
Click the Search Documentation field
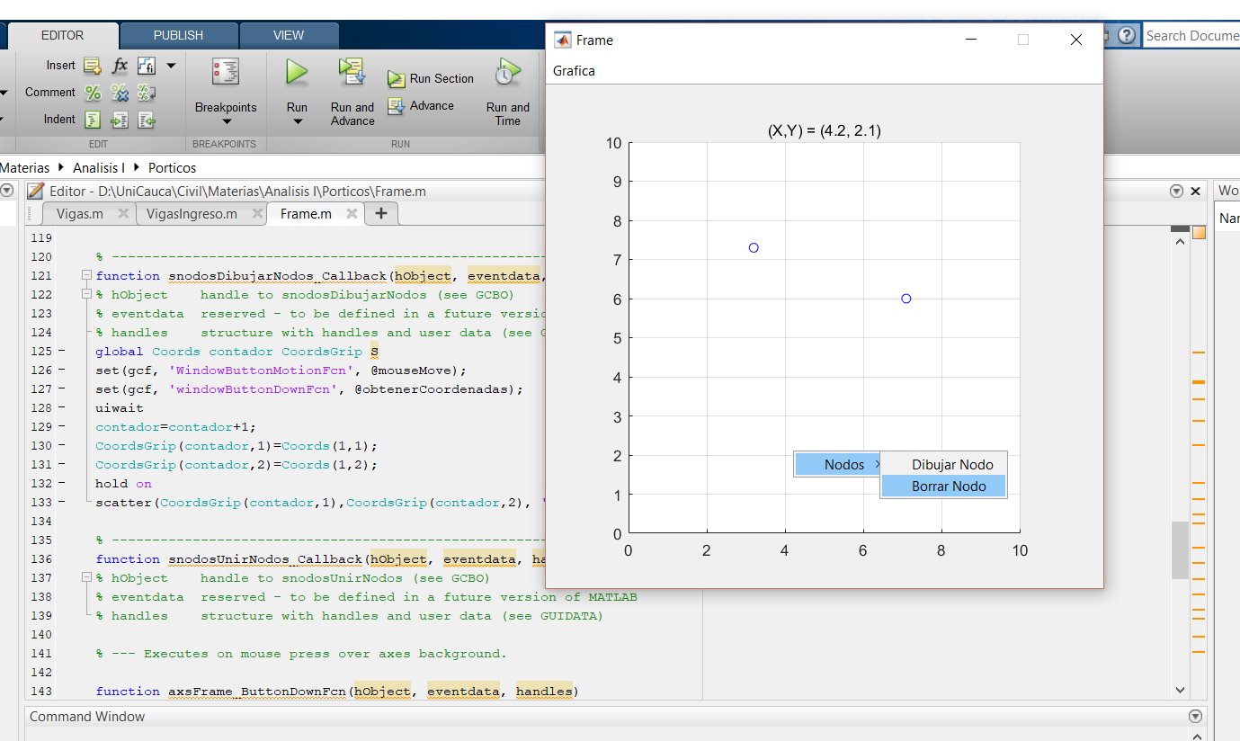[1191, 36]
